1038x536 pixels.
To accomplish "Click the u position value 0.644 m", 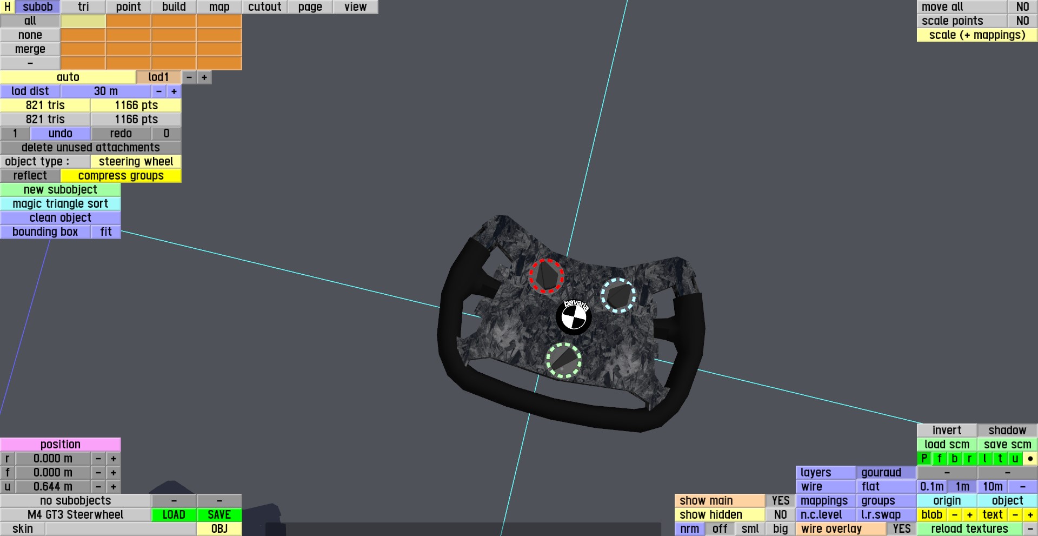I will (53, 487).
